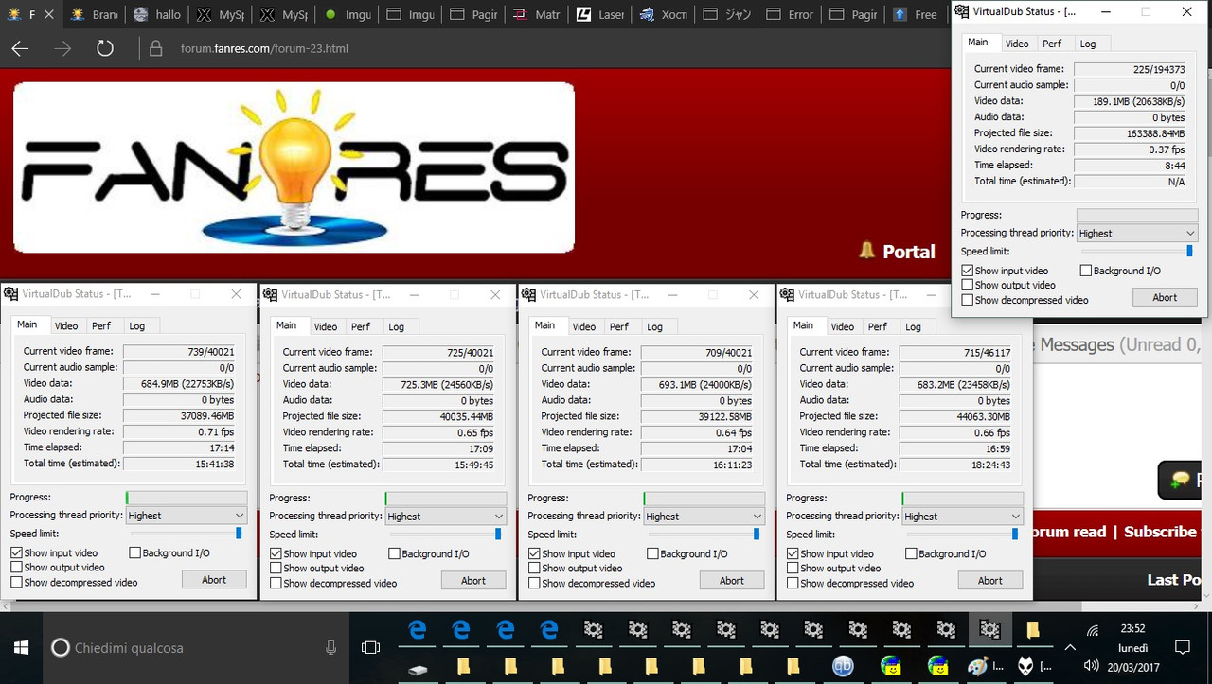Open the volume tray icon
The height and width of the screenshot is (684, 1212).
point(1092,666)
